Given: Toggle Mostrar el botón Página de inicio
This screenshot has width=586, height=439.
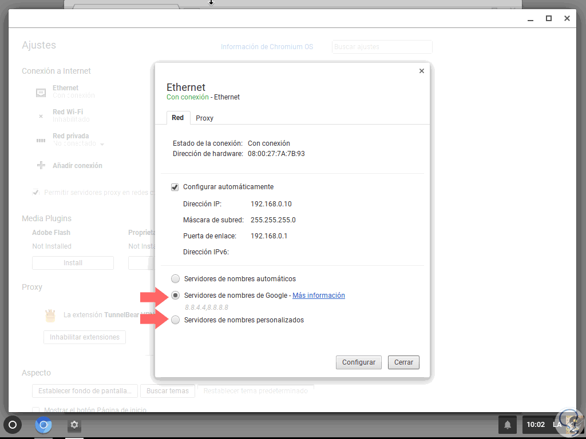Looking at the screenshot, I should tap(36, 409).
